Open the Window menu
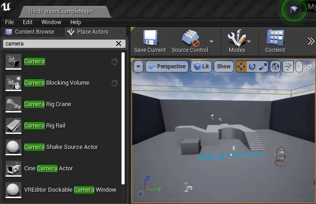The image size is (316, 204). point(51,22)
